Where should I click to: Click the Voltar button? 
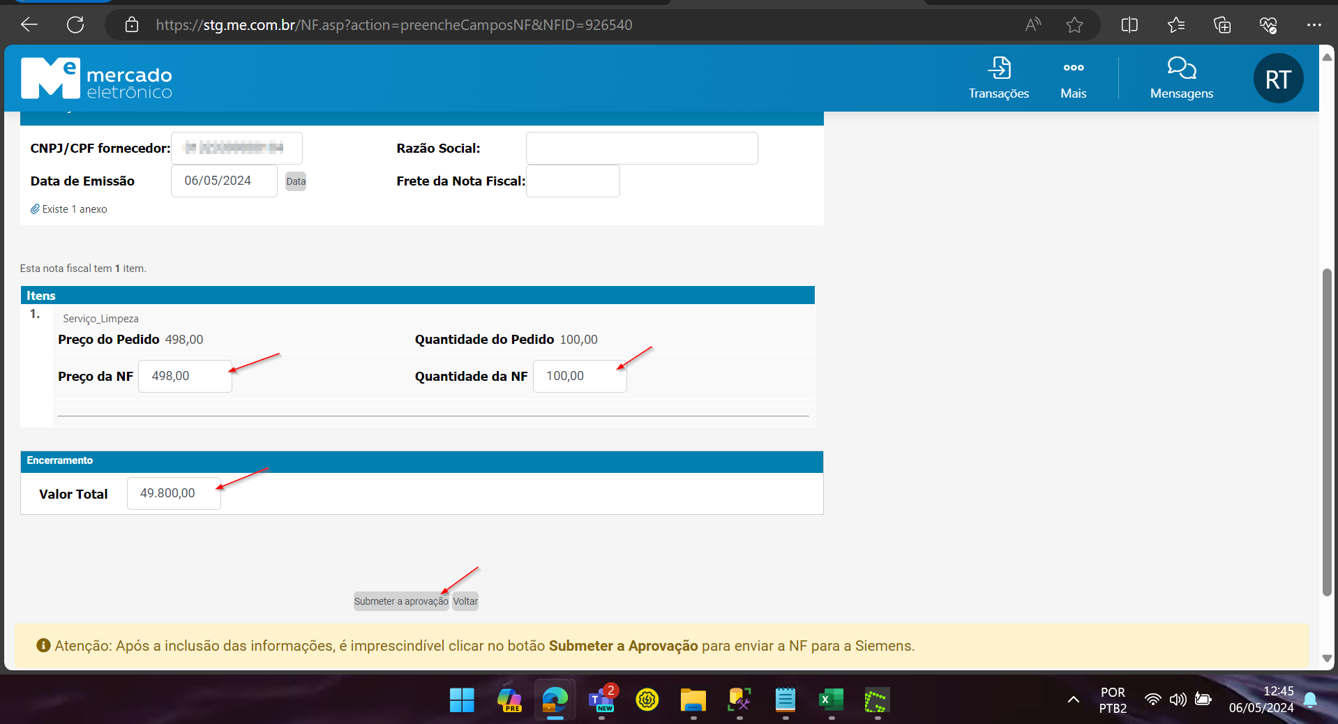point(465,601)
